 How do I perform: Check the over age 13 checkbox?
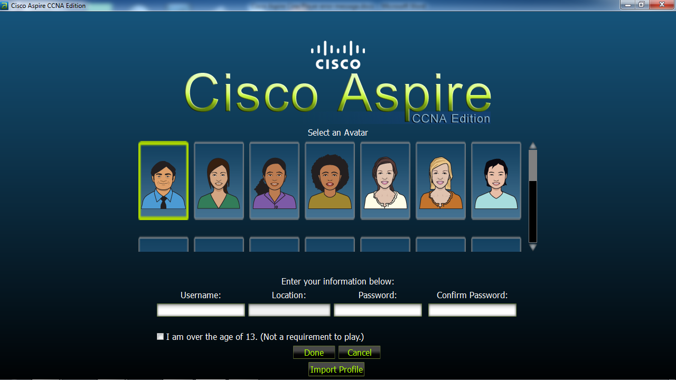tap(161, 337)
